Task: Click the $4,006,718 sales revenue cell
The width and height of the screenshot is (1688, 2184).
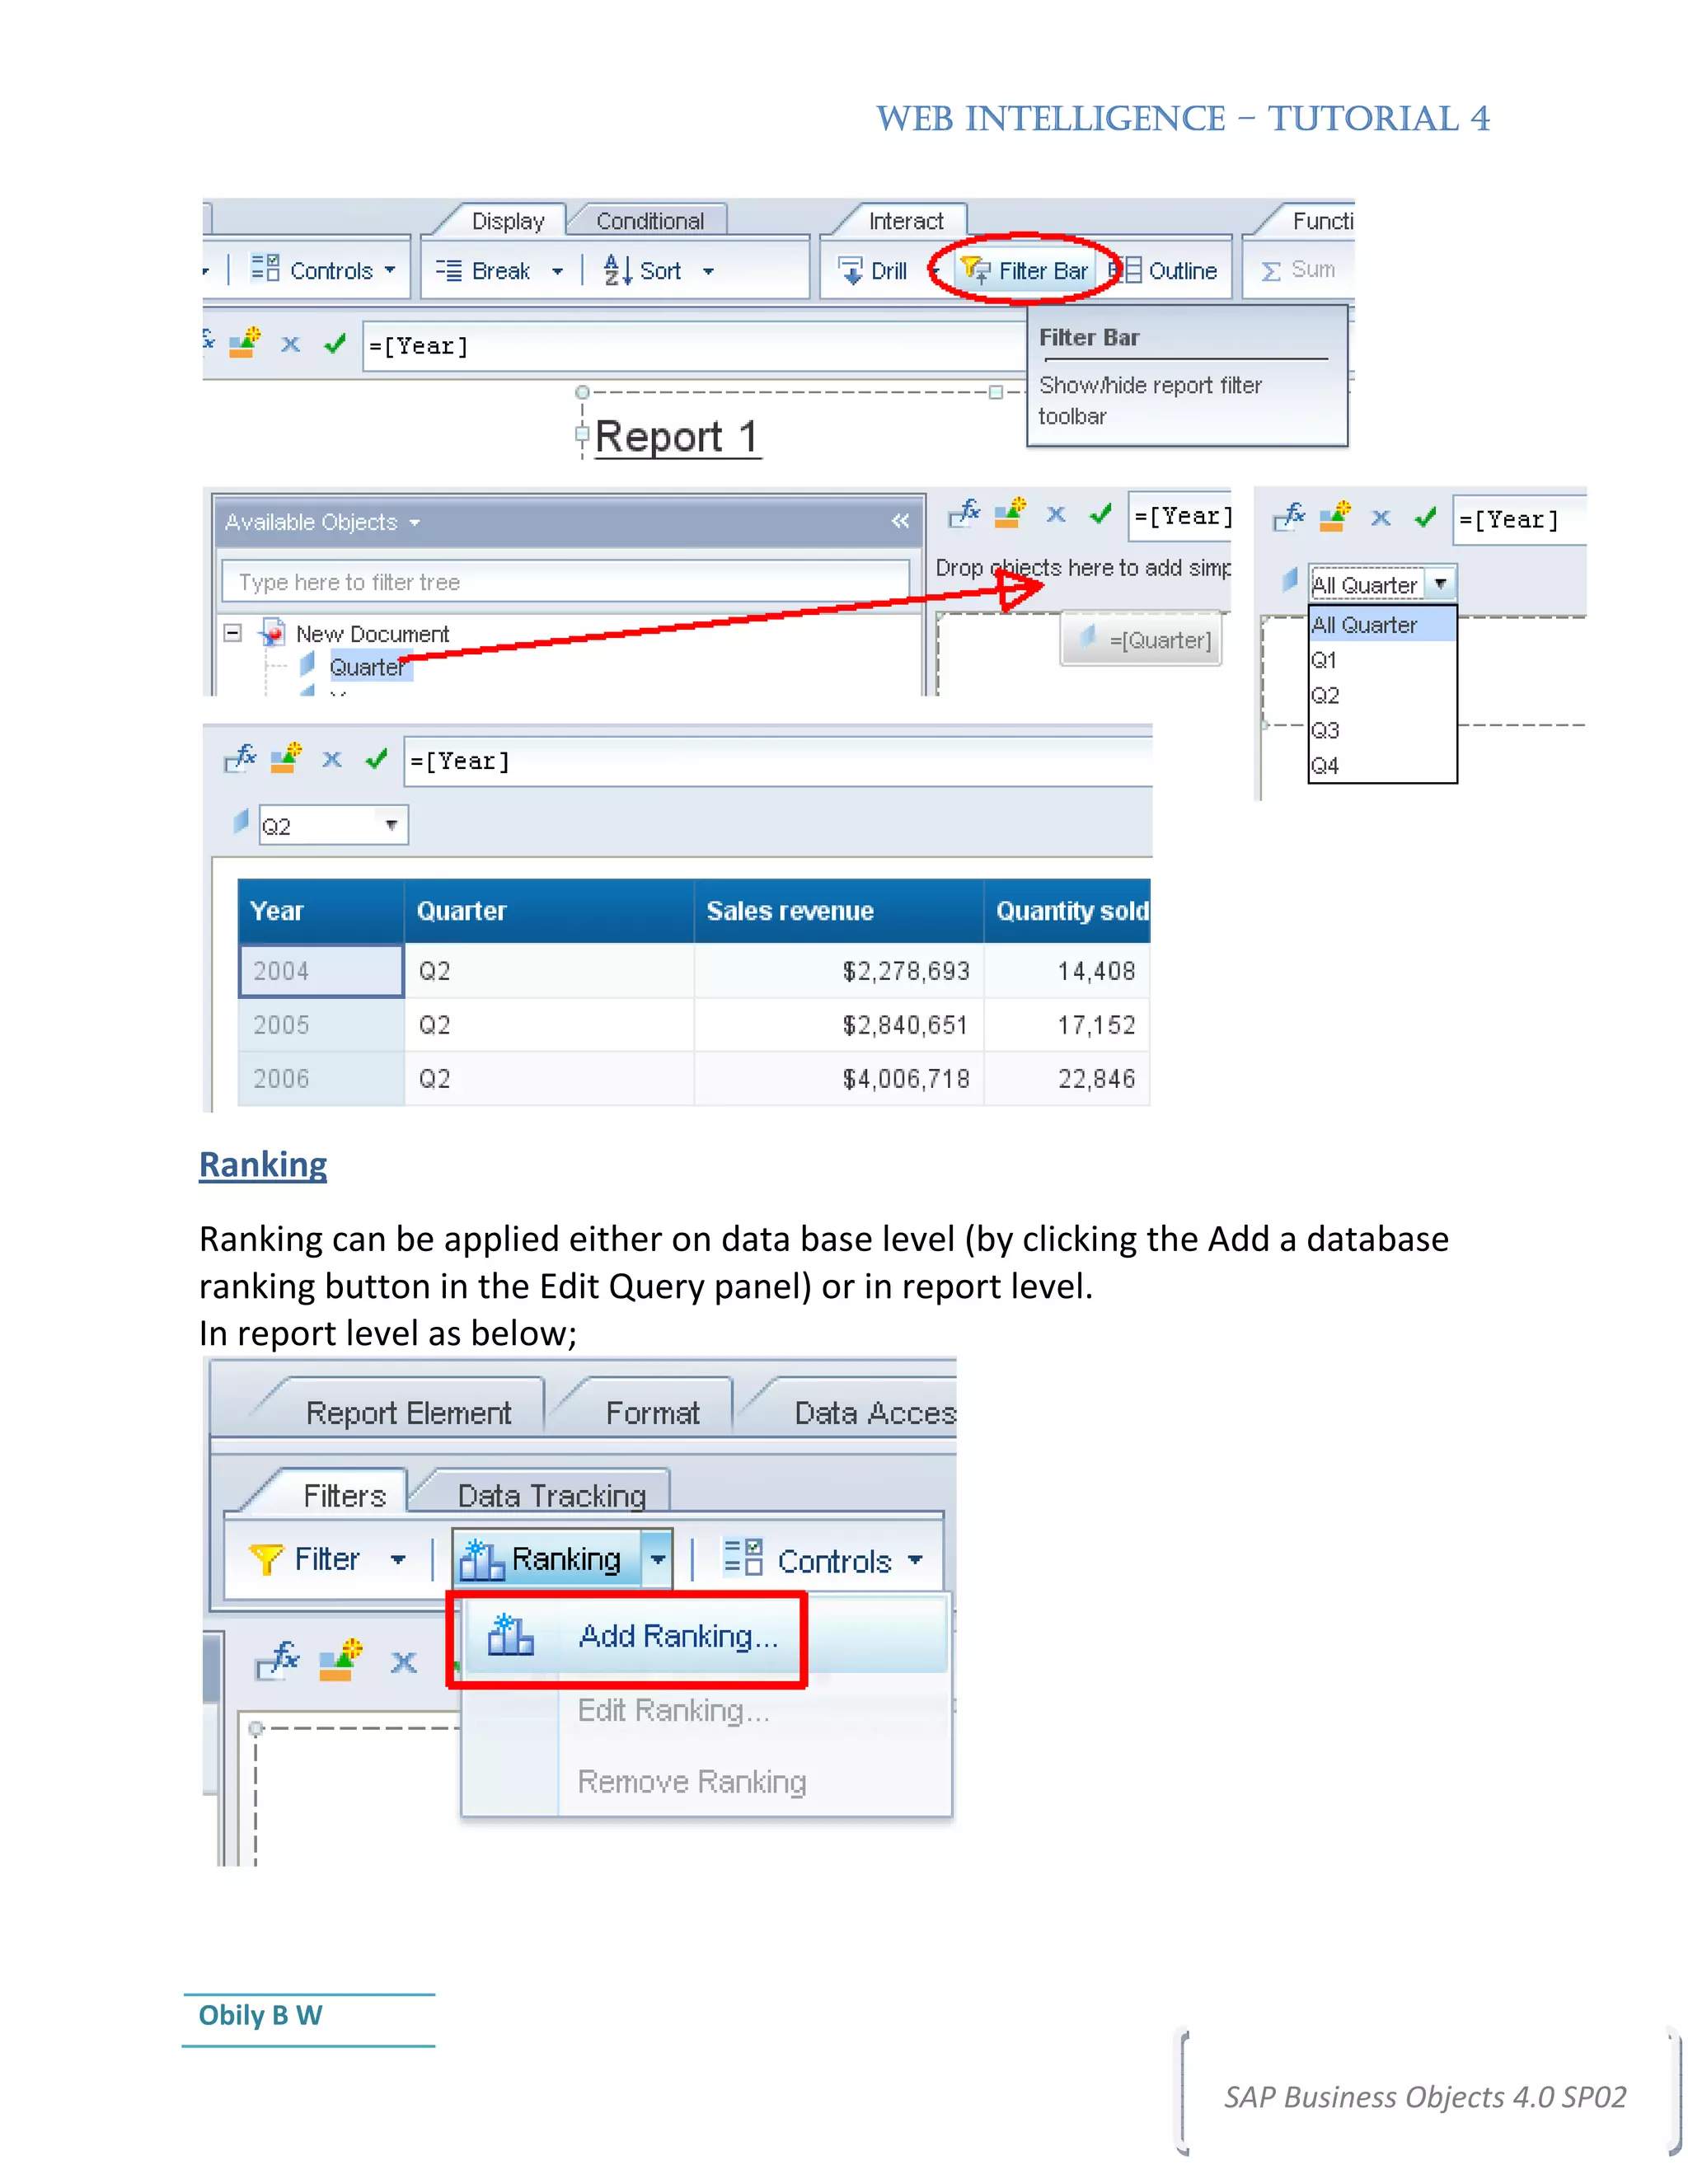Action: 839,1079
